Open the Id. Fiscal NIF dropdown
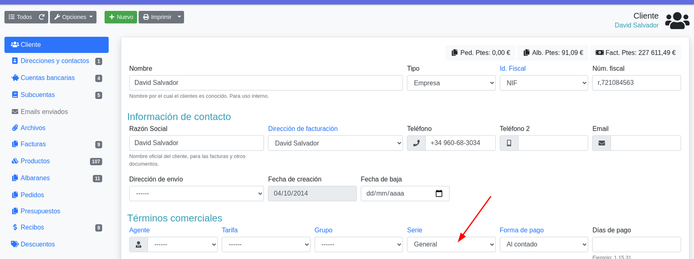 544,83
